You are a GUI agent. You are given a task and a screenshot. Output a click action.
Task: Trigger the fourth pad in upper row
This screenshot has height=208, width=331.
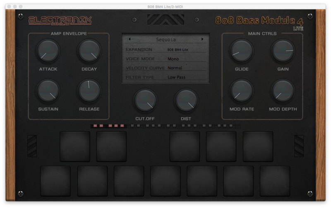coord(221,147)
